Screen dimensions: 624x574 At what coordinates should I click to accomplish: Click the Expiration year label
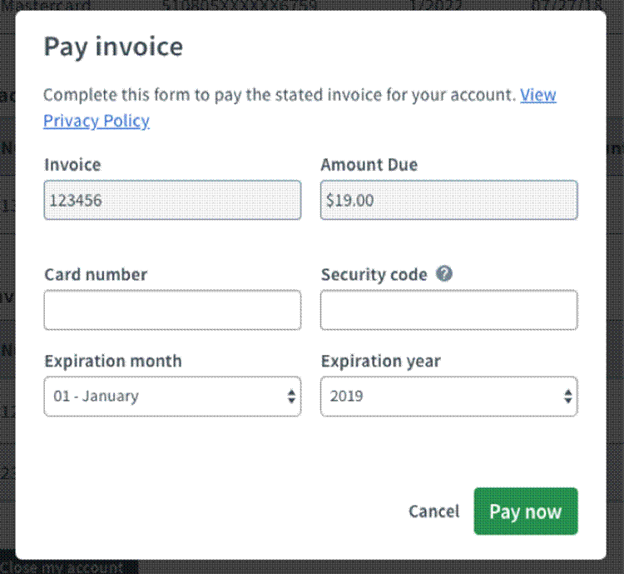pyautogui.click(x=381, y=361)
